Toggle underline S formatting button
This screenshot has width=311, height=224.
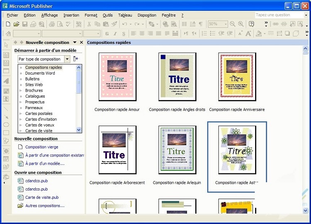pos(124,34)
